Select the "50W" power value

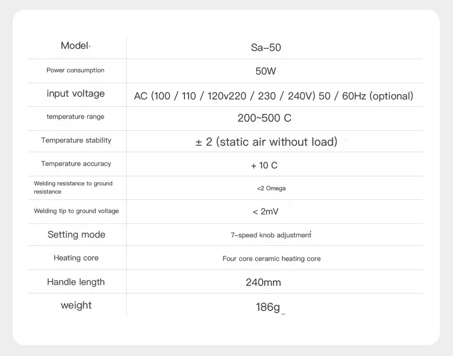[266, 71]
